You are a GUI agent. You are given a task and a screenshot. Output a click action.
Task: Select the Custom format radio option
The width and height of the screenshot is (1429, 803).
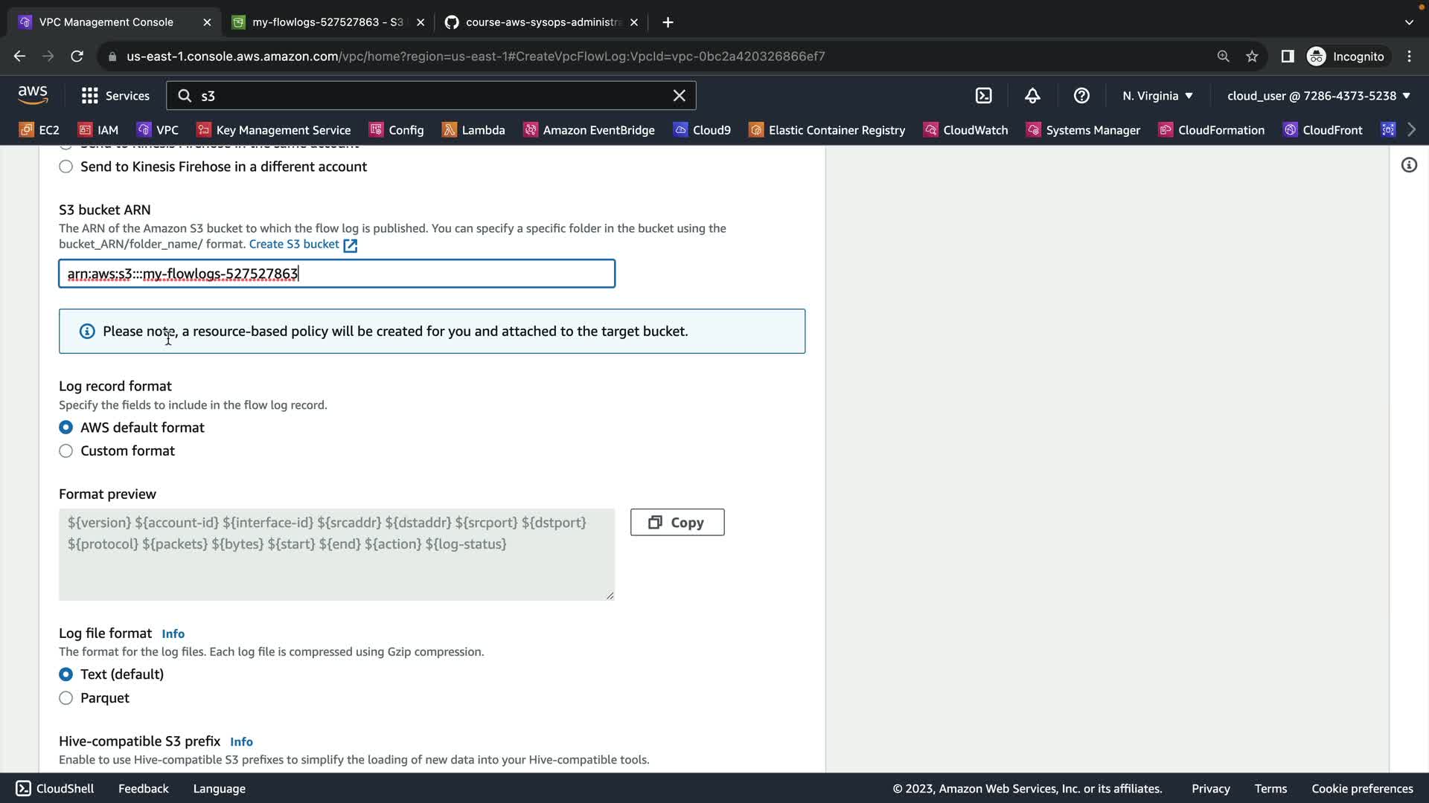pyautogui.click(x=66, y=451)
